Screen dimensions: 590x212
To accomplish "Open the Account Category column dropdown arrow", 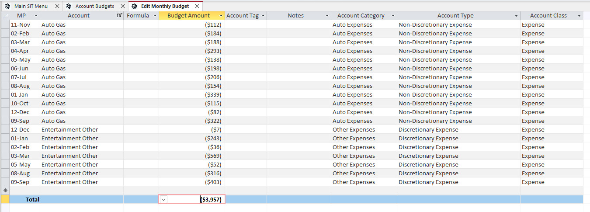I will tap(393, 16).
